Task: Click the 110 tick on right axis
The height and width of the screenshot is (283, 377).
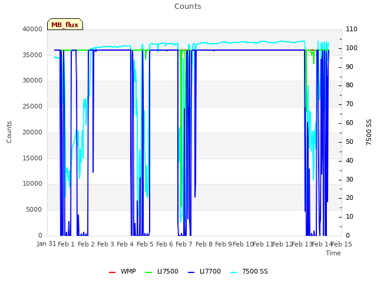Action: tap(352, 29)
